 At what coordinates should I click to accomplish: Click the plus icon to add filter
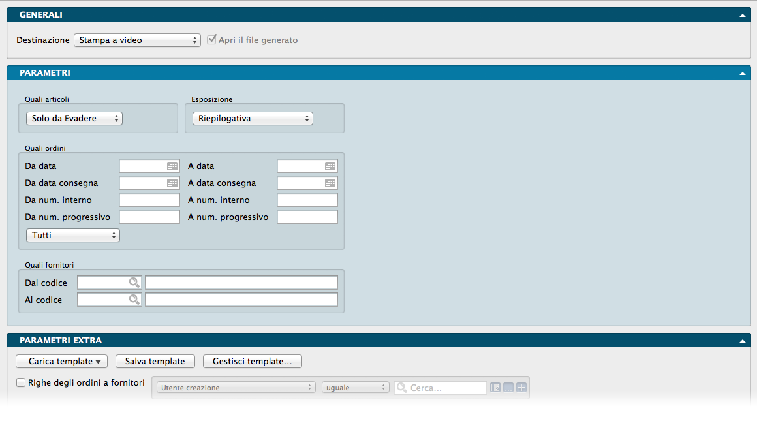click(521, 388)
